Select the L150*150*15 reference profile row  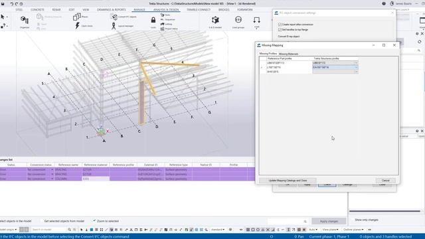point(289,67)
